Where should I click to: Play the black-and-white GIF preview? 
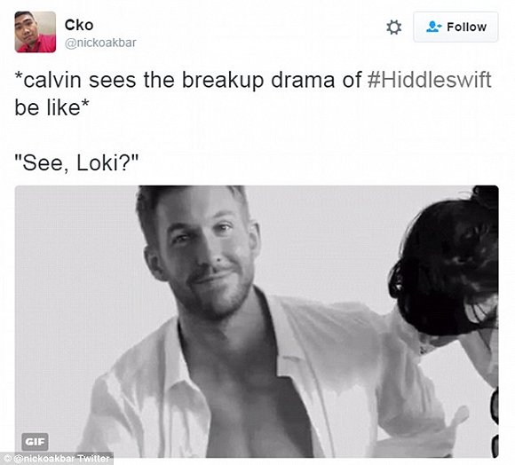coord(257,321)
